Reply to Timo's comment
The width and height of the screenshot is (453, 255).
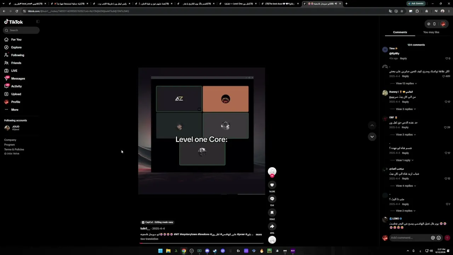coord(403,58)
